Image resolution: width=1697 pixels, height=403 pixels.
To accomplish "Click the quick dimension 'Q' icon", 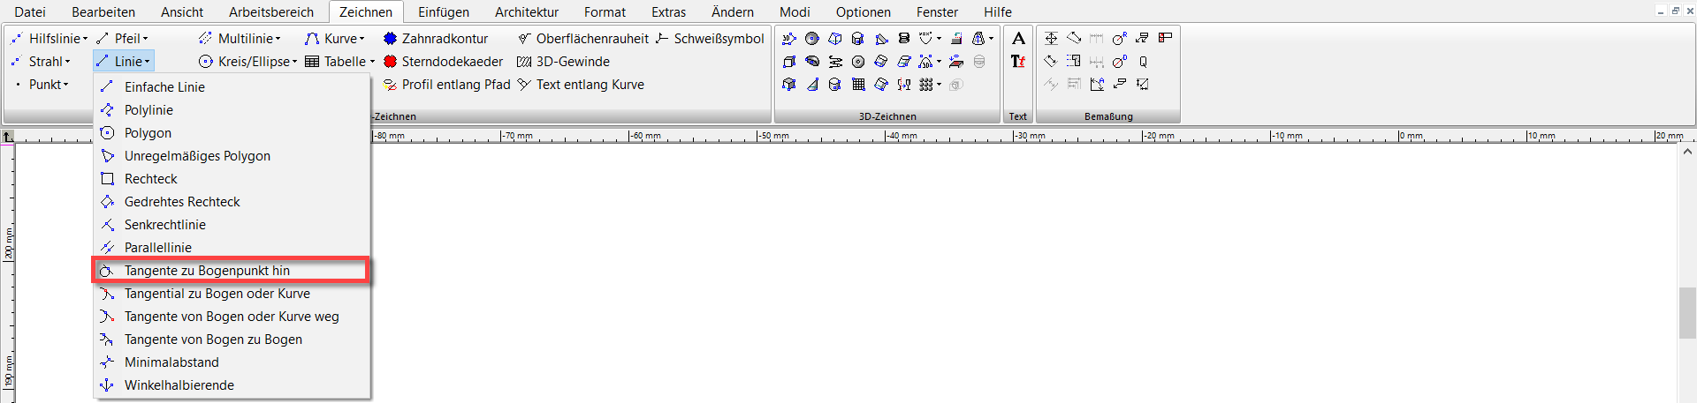I will point(1143,62).
